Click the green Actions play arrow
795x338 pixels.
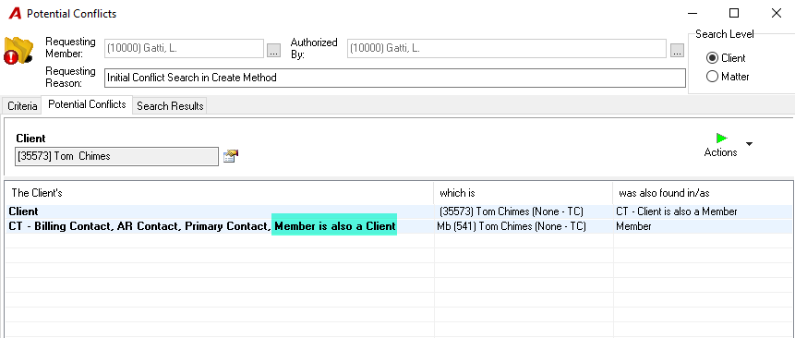[721, 138]
